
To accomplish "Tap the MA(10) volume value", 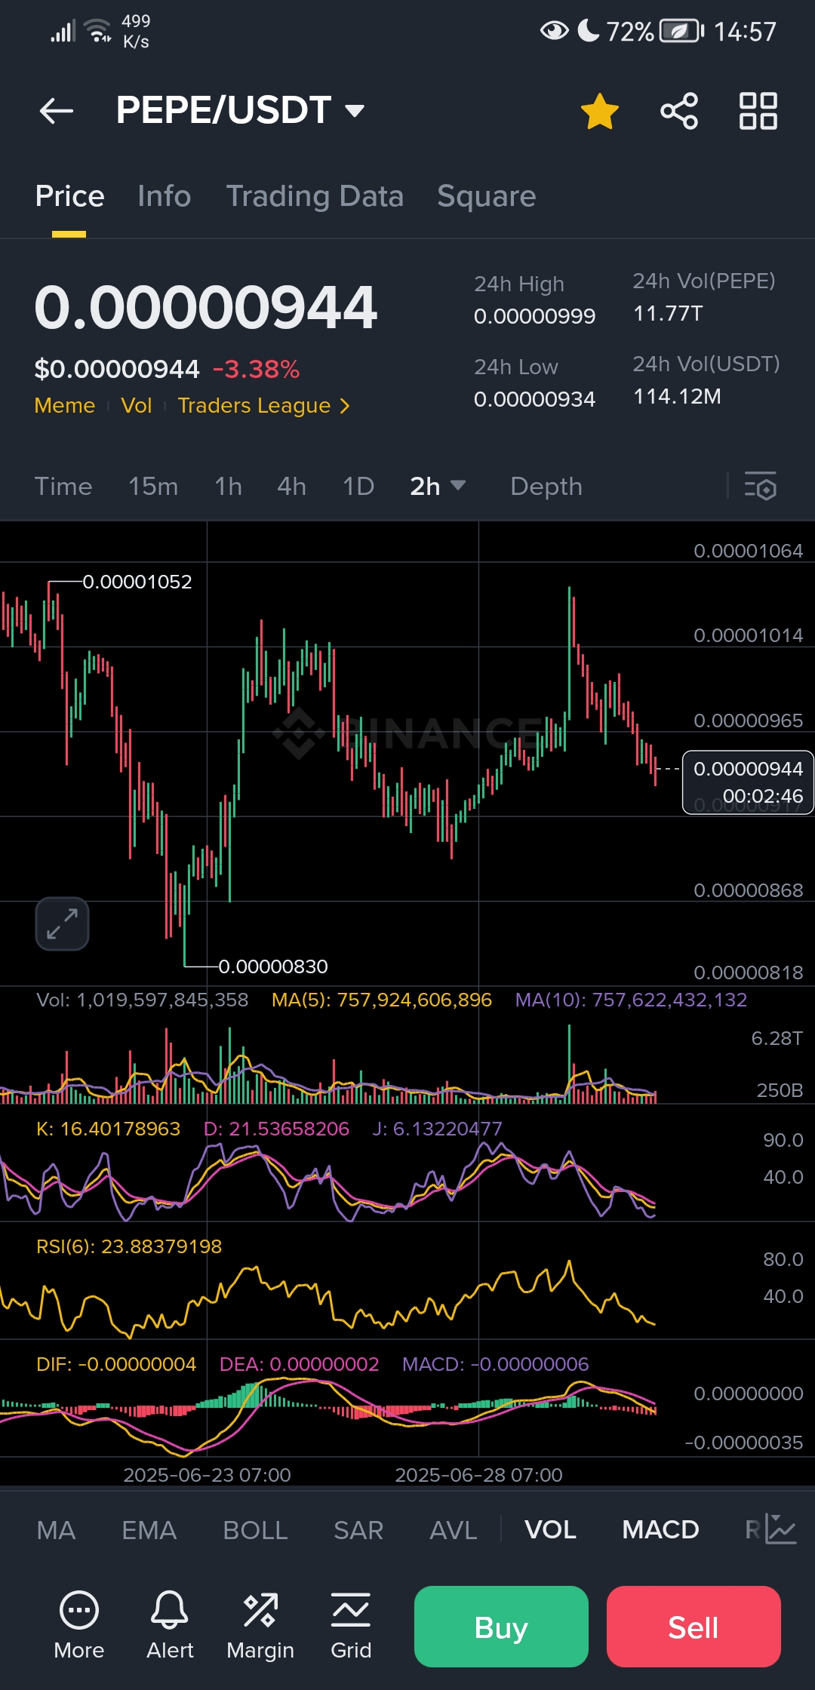I will pos(631,1000).
